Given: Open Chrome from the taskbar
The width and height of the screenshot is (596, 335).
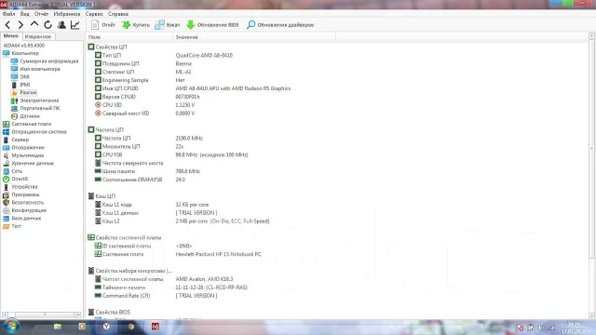Looking at the screenshot, I should tap(130, 327).
